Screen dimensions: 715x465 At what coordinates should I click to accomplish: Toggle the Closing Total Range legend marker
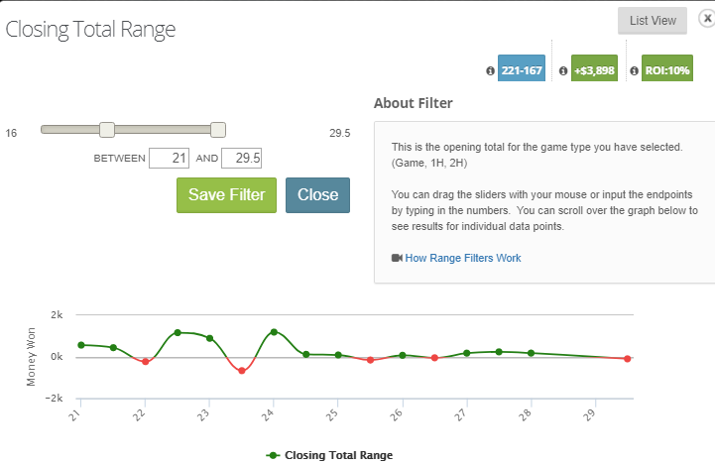point(274,455)
